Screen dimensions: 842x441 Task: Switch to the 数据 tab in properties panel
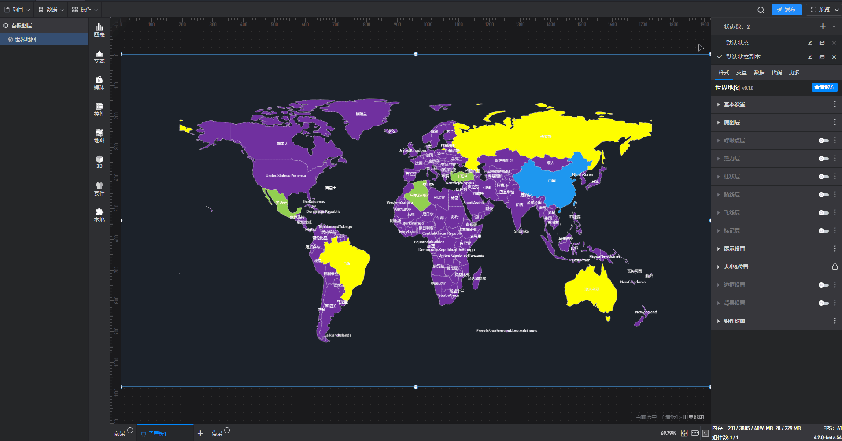click(759, 73)
